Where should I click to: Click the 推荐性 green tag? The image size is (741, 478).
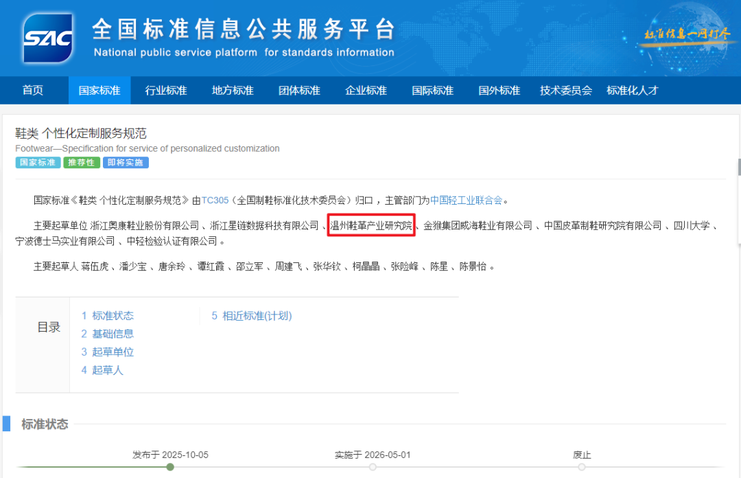tap(81, 163)
